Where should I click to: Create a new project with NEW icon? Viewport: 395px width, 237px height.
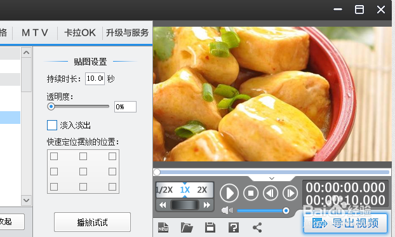coord(163,227)
